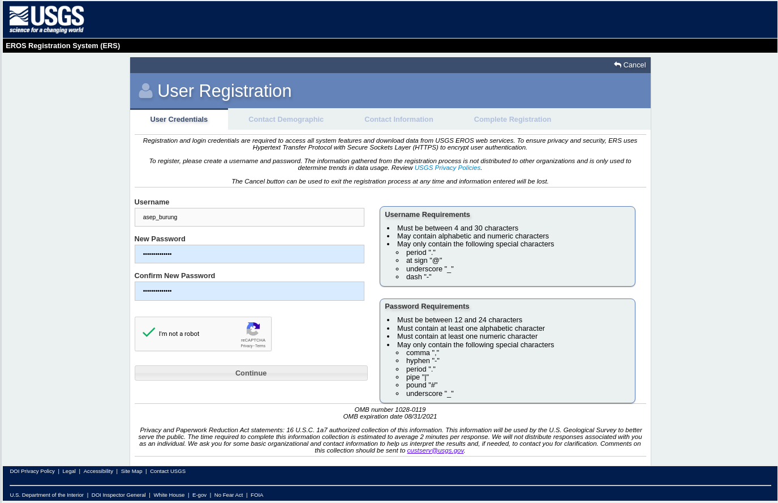Open the No Fear Act link
Viewport: 778px width, 503px height.
[229, 495]
